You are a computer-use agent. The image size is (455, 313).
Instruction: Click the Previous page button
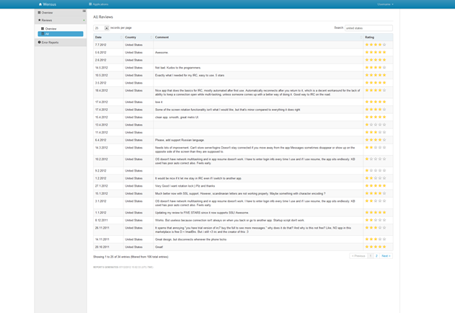[x=358, y=256]
